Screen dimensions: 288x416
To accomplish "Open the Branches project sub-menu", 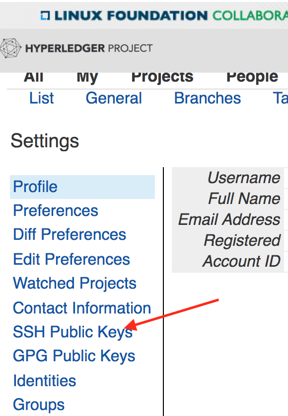I will (208, 98).
